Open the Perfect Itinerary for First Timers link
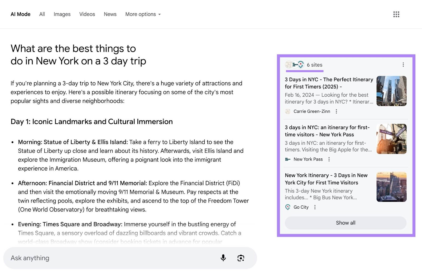 click(329, 83)
